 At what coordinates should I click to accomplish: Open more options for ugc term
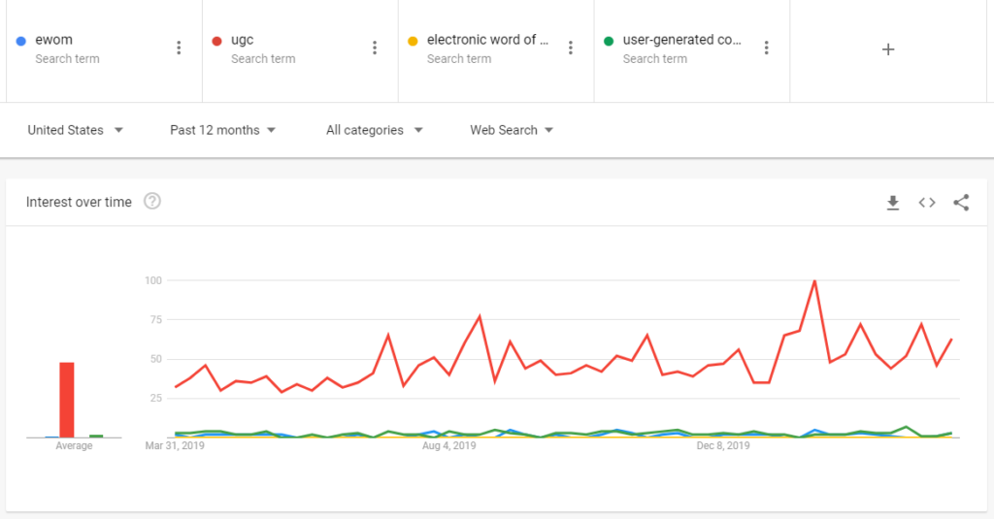coord(375,49)
